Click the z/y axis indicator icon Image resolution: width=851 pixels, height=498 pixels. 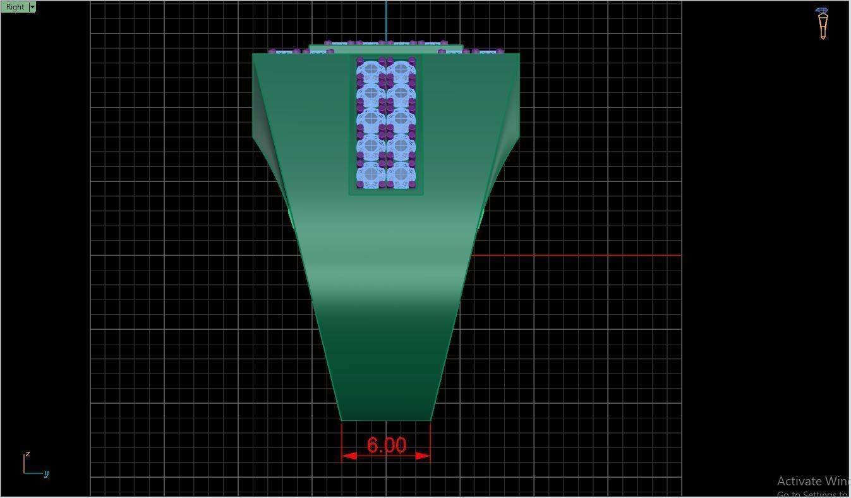(x=35, y=464)
